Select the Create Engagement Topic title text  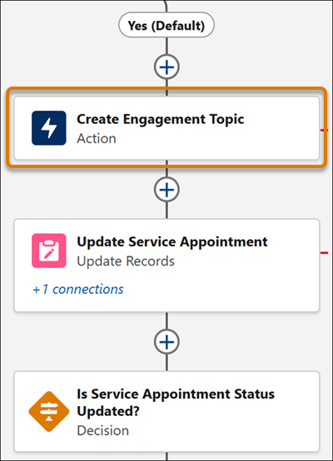(x=161, y=119)
